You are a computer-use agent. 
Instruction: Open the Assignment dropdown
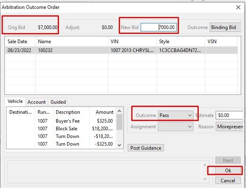point(176,126)
